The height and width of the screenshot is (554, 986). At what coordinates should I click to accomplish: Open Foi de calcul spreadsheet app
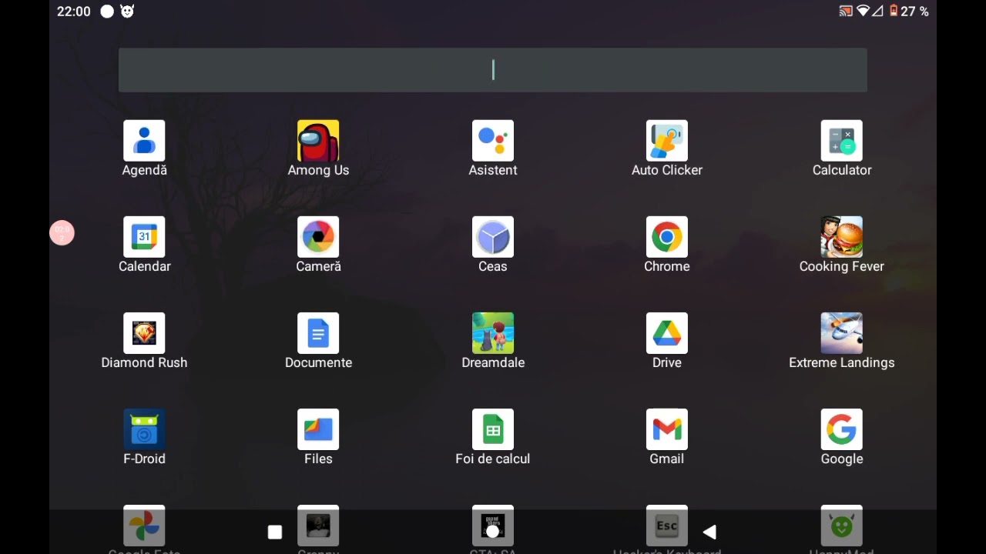(x=493, y=429)
